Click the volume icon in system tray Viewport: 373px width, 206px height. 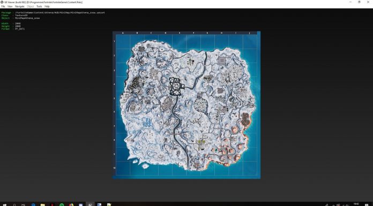point(347,205)
